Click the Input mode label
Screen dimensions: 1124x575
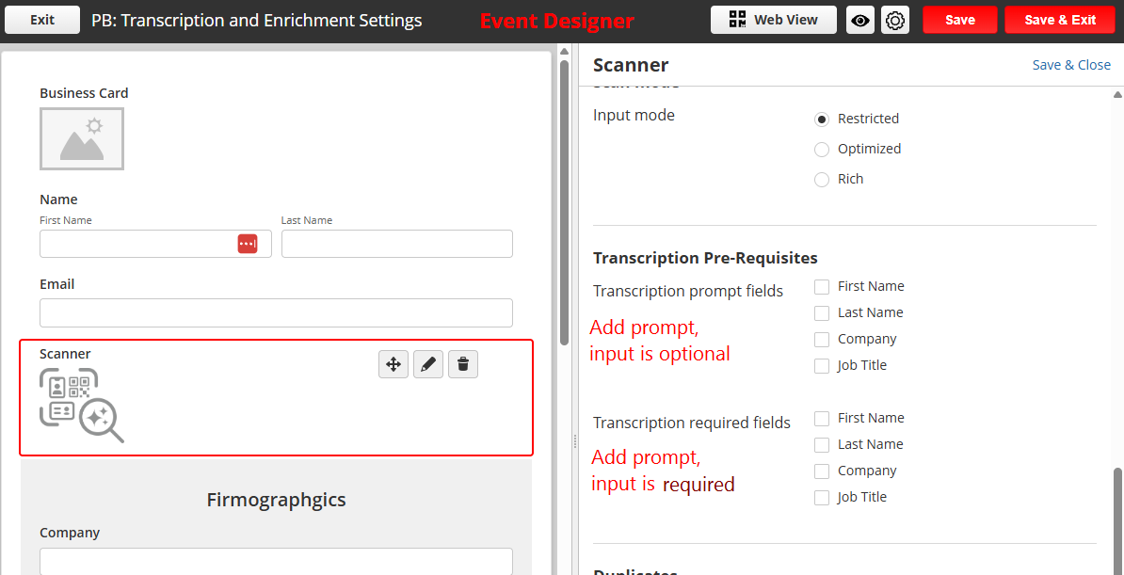[x=634, y=115]
